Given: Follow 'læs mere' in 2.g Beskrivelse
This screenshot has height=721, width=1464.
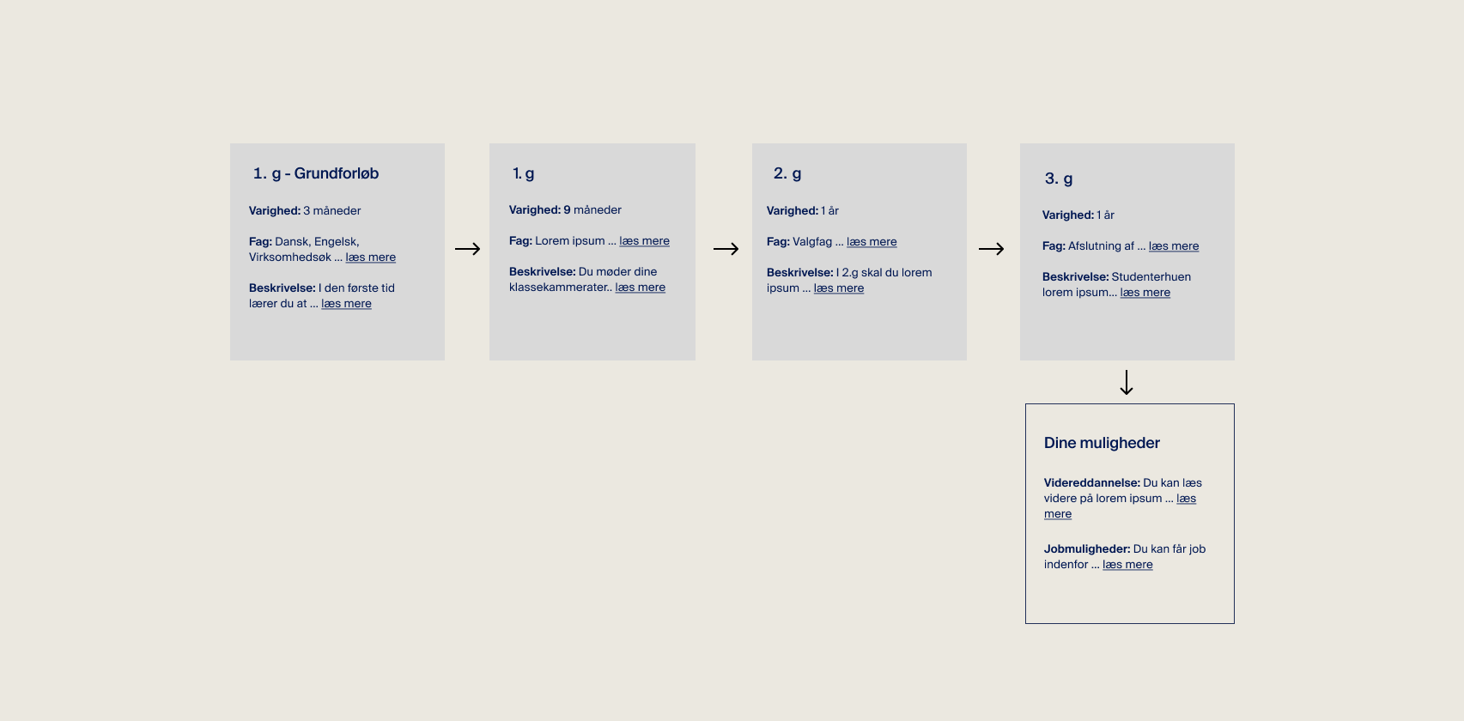Looking at the screenshot, I should point(838,288).
